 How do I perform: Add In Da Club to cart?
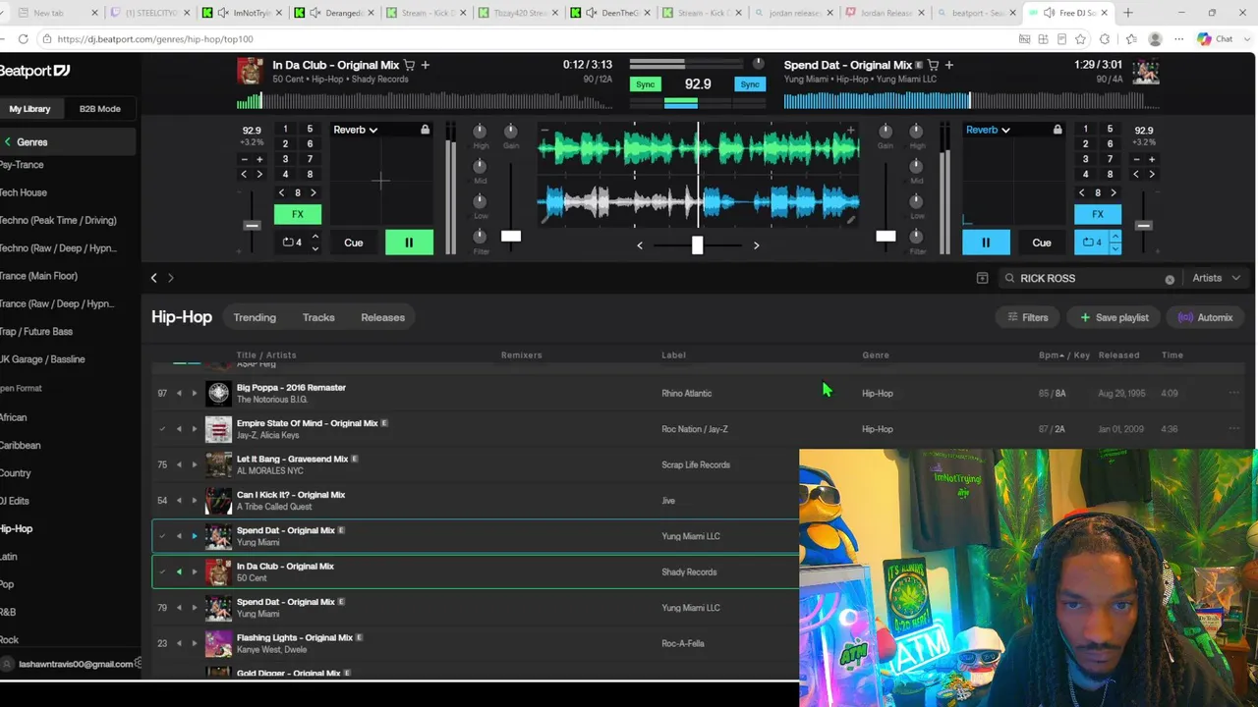410,65
